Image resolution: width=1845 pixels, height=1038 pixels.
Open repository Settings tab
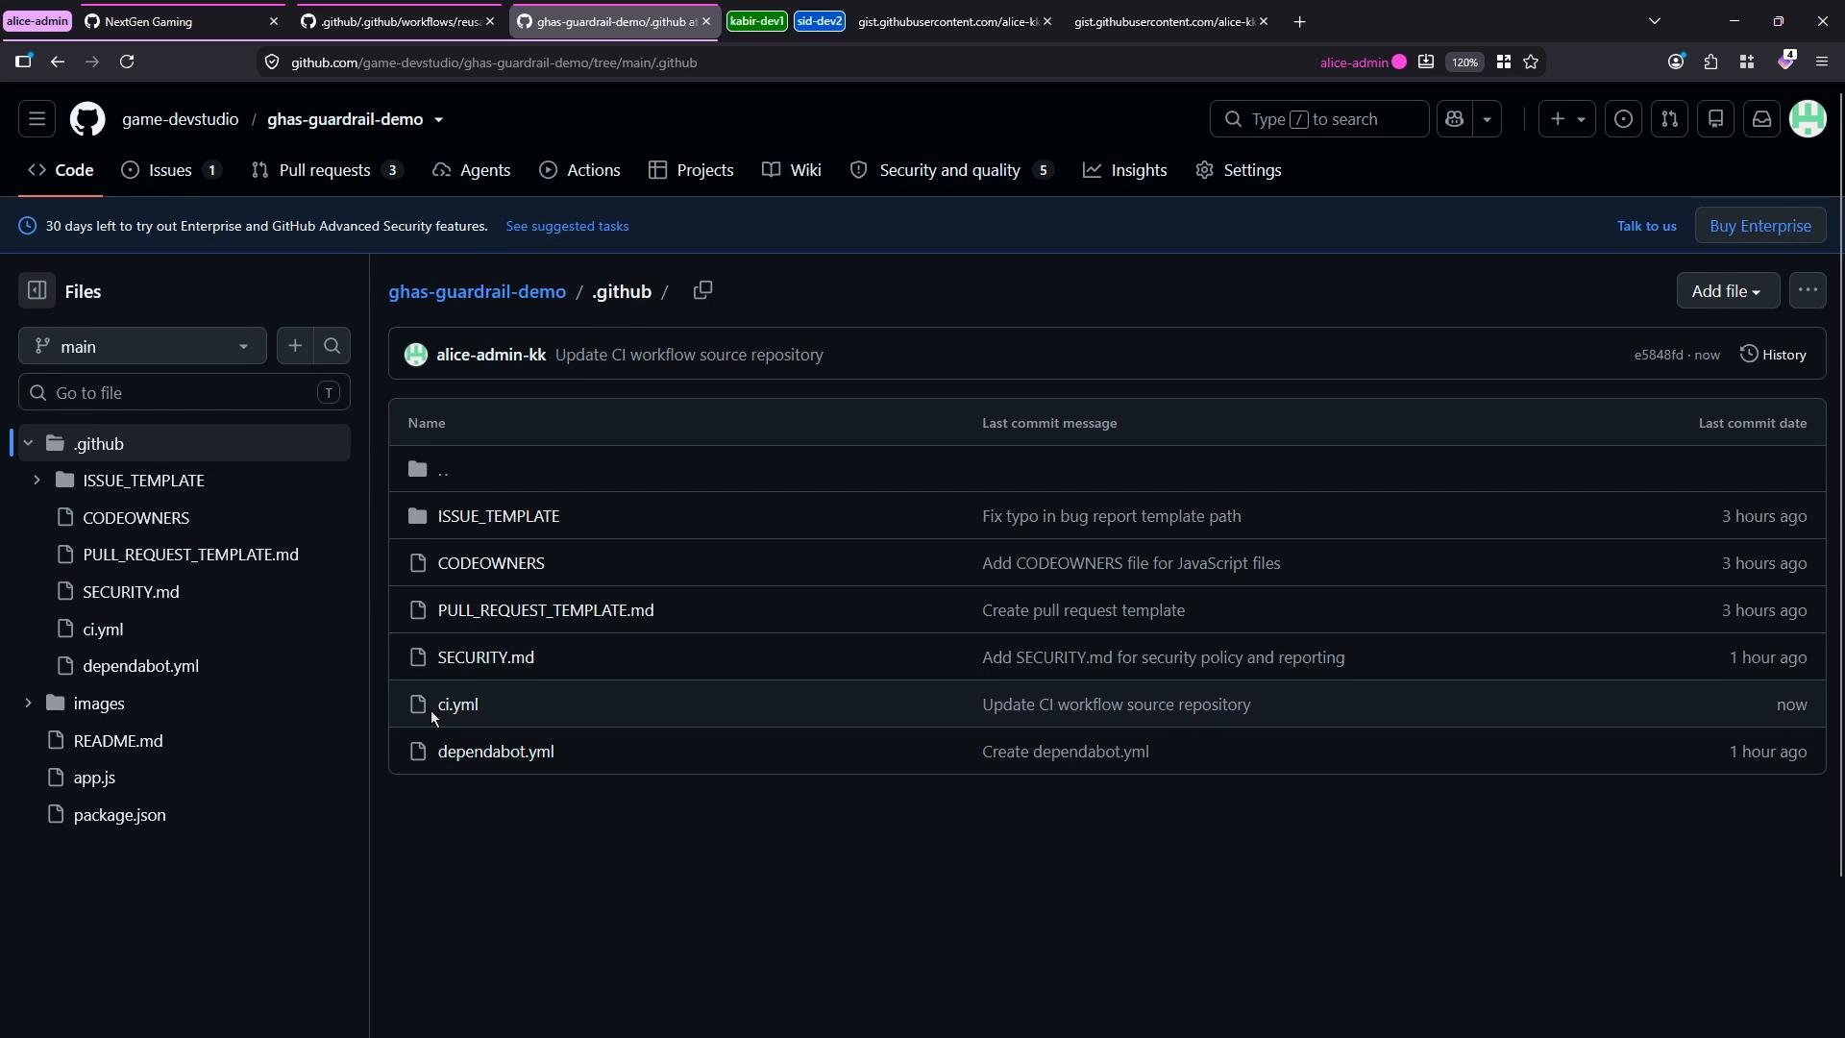pos(1239,170)
